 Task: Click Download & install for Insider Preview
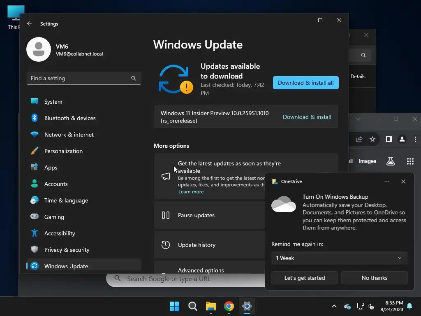tap(307, 117)
